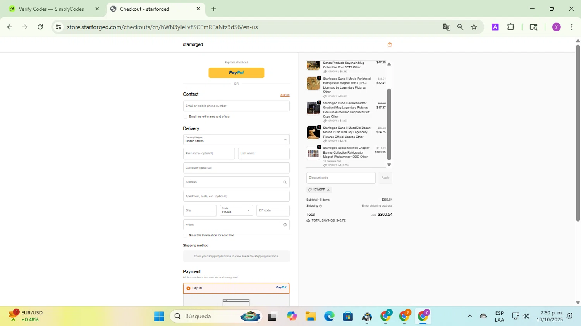Click the order summary scrollbar thumb
Image resolution: width=581 pixels, height=326 pixels.
[389, 124]
